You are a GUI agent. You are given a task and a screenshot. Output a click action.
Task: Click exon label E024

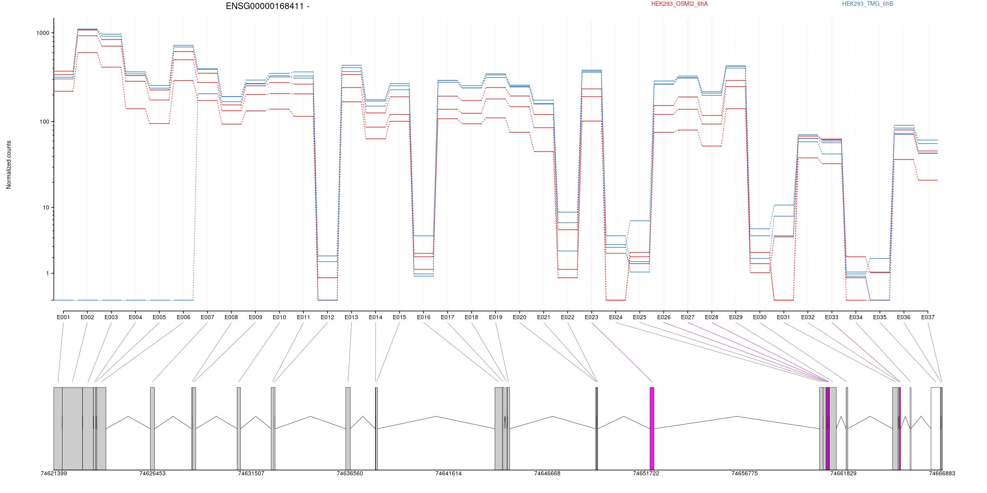(616, 317)
